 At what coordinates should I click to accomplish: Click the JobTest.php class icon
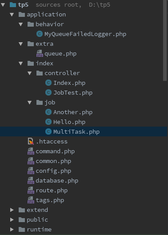[48, 92]
